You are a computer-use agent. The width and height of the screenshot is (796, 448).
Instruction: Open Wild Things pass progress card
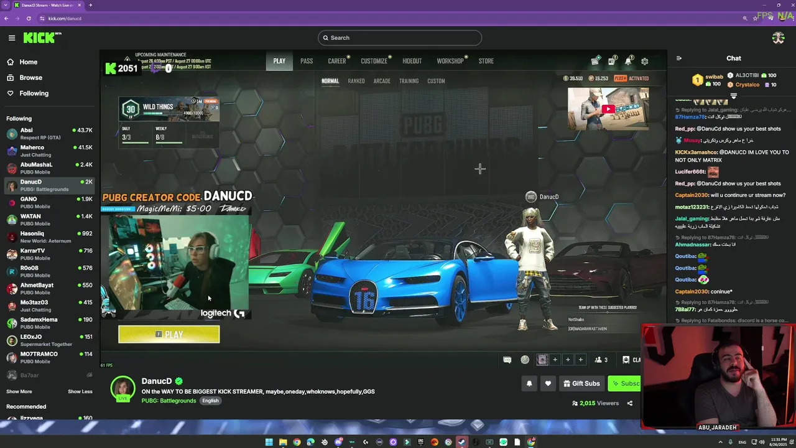[x=169, y=122]
